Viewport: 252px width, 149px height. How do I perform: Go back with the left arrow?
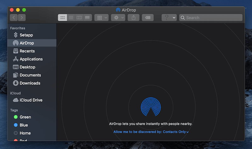pyautogui.click(x=14, y=18)
